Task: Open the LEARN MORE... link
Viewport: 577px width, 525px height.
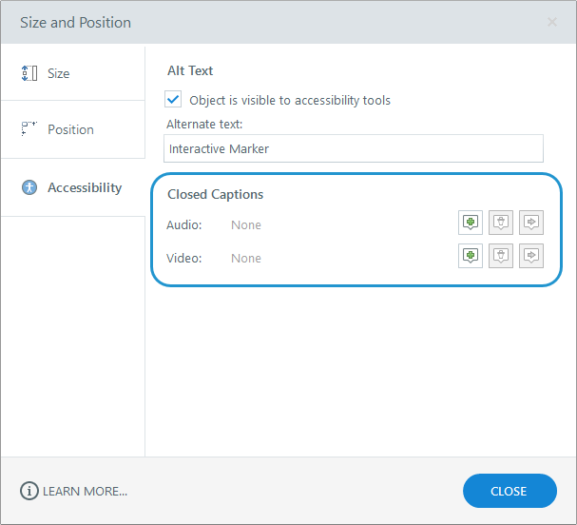Action: [x=85, y=491]
